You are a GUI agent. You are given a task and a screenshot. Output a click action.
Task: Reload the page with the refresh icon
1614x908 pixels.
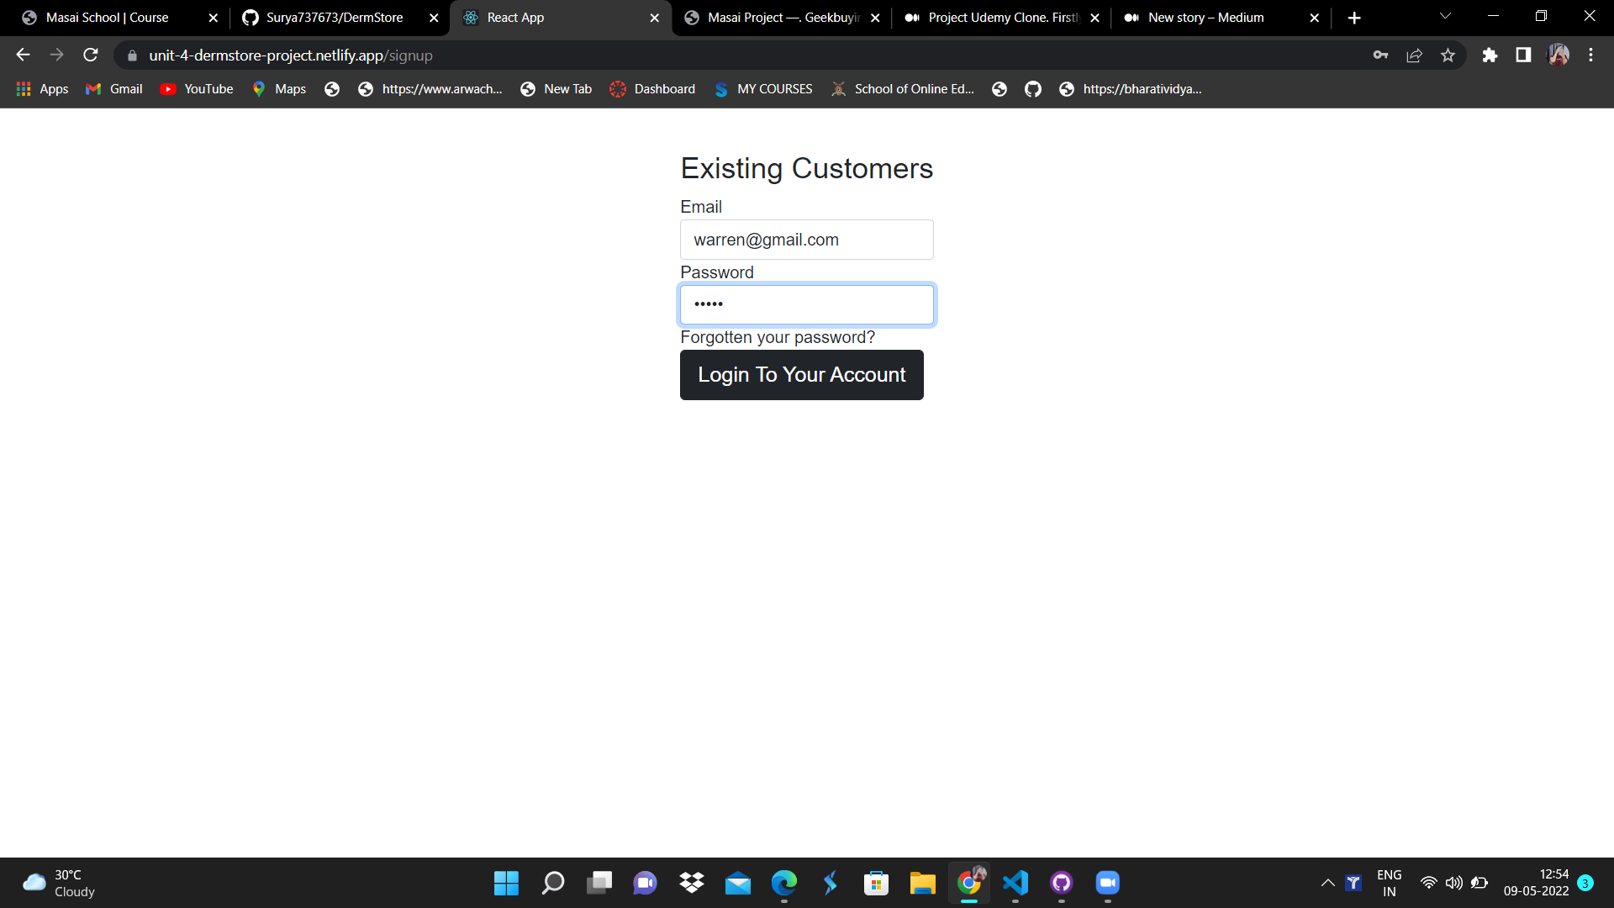coord(91,55)
